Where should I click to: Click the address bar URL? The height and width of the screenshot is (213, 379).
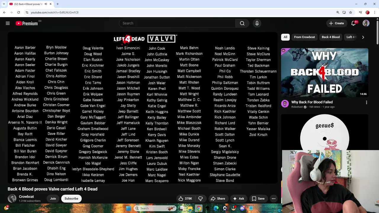point(55,12)
